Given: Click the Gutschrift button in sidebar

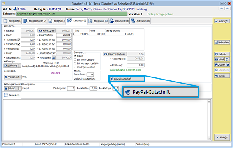Looking at the screenshot, I should [222, 21].
